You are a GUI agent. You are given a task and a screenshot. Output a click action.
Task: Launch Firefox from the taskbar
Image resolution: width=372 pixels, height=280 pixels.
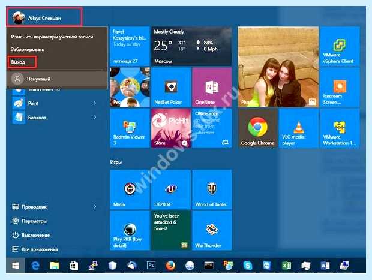coord(170,266)
